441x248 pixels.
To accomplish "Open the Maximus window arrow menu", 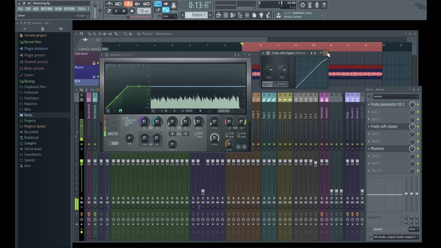I will pyautogui.click(x=102, y=55).
